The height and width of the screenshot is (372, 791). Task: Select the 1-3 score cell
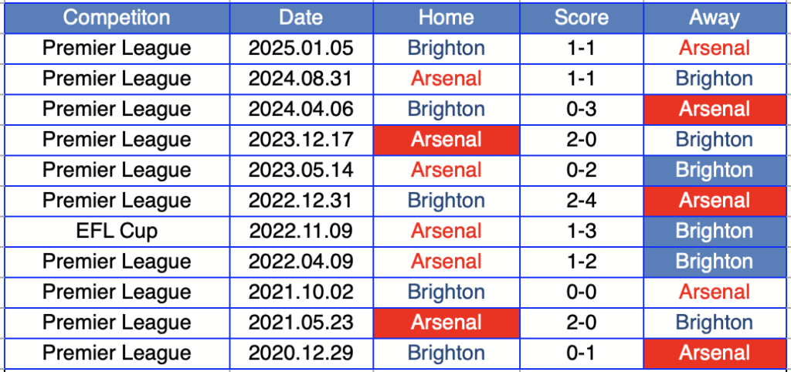[x=581, y=231]
